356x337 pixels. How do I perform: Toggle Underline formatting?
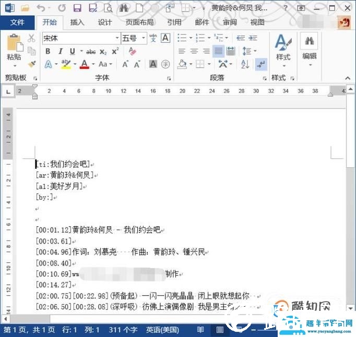click(x=73, y=51)
